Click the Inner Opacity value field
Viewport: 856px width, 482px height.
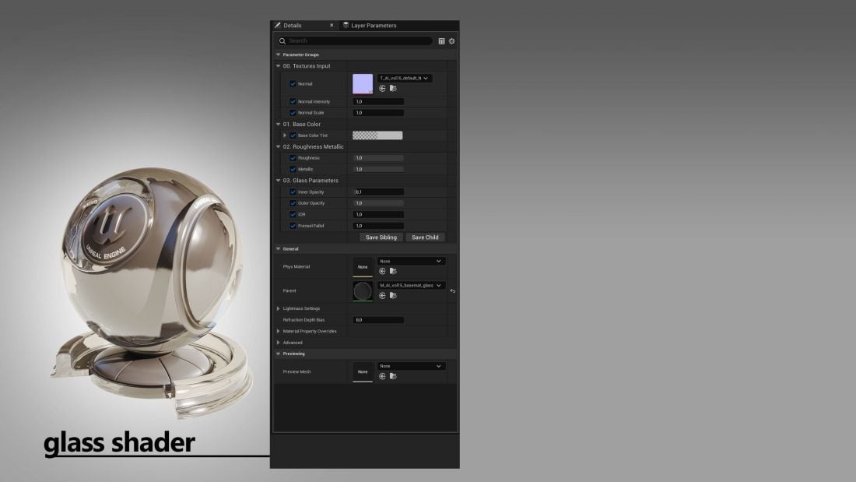(x=378, y=192)
